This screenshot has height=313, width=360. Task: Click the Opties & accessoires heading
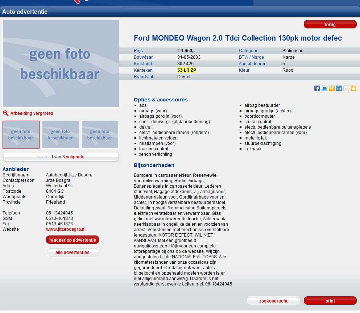point(161,100)
